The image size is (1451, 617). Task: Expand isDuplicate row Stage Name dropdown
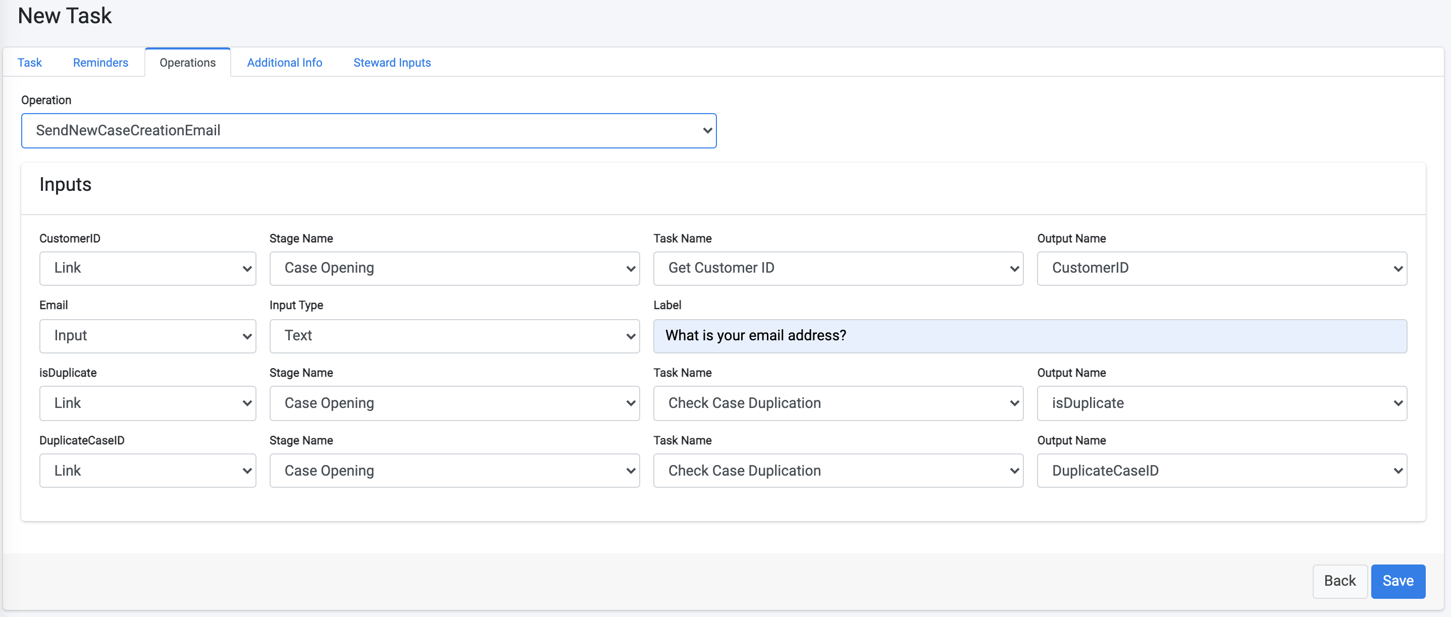click(454, 403)
